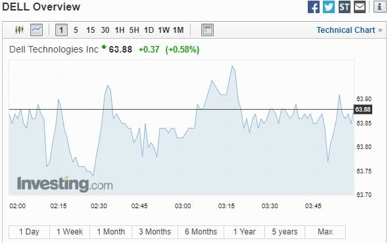Image resolution: width=388 pixels, height=243 pixels.
Task: Select the area chart type
Action: click(x=36, y=30)
